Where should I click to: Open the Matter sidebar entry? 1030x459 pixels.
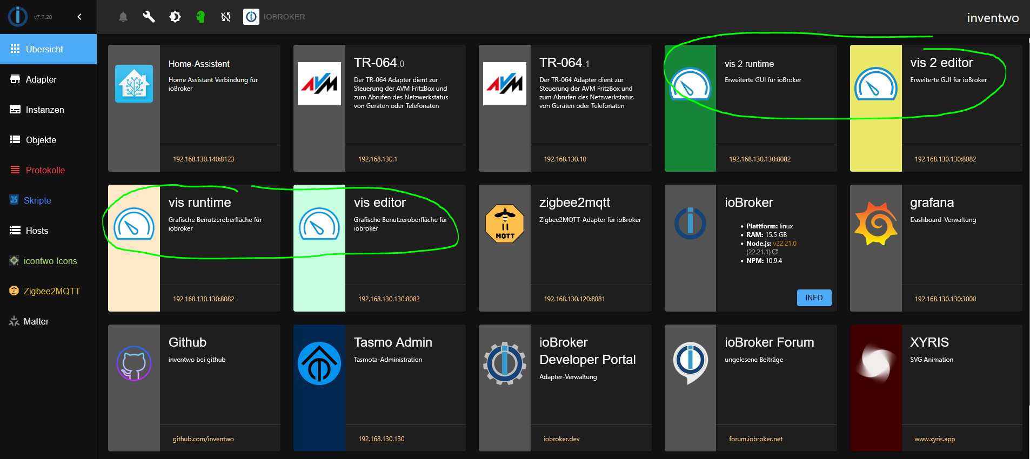pyautogui.click(x=49, y=321)
